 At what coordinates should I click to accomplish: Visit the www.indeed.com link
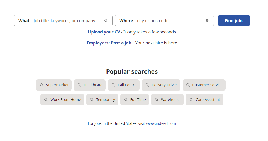(x=161, y=123)
